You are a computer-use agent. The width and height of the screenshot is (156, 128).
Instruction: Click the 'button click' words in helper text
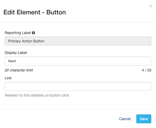point(60,95)
